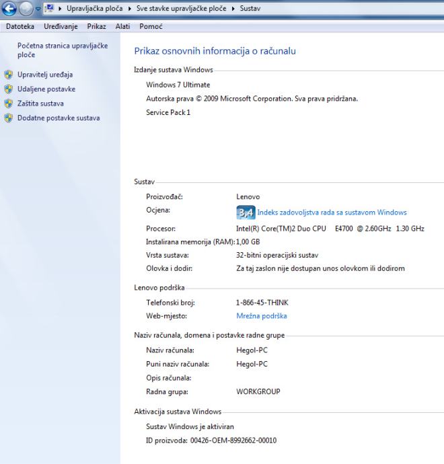
Task: Click shield icon beside Upravitelj uređaja
Action: (x=9, y=75)
